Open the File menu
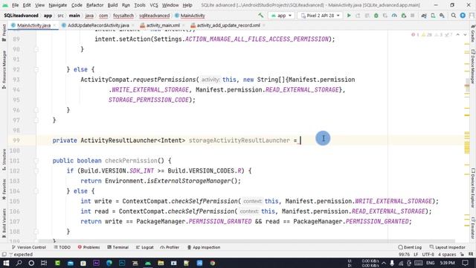476x268 pixels. pos(15,5)
